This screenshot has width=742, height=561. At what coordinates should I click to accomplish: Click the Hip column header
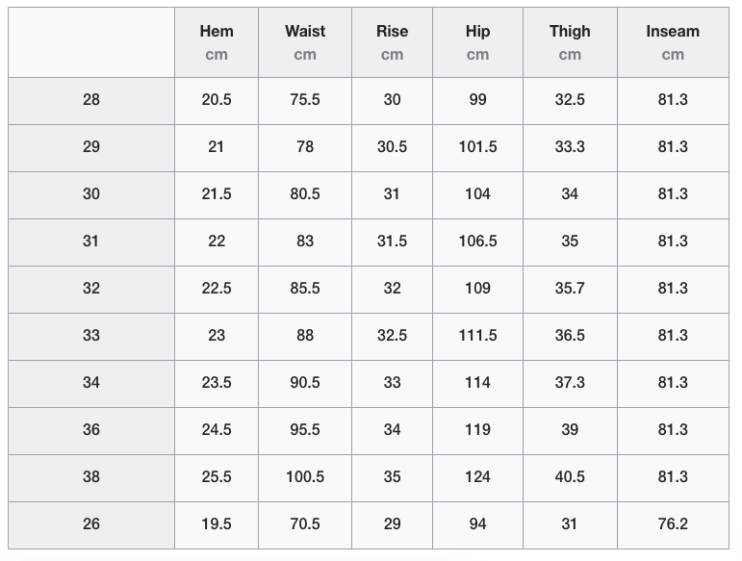tap(477, 32)
